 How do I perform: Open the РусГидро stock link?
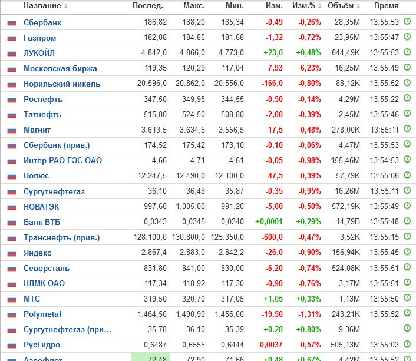click(x=42, y=345)
